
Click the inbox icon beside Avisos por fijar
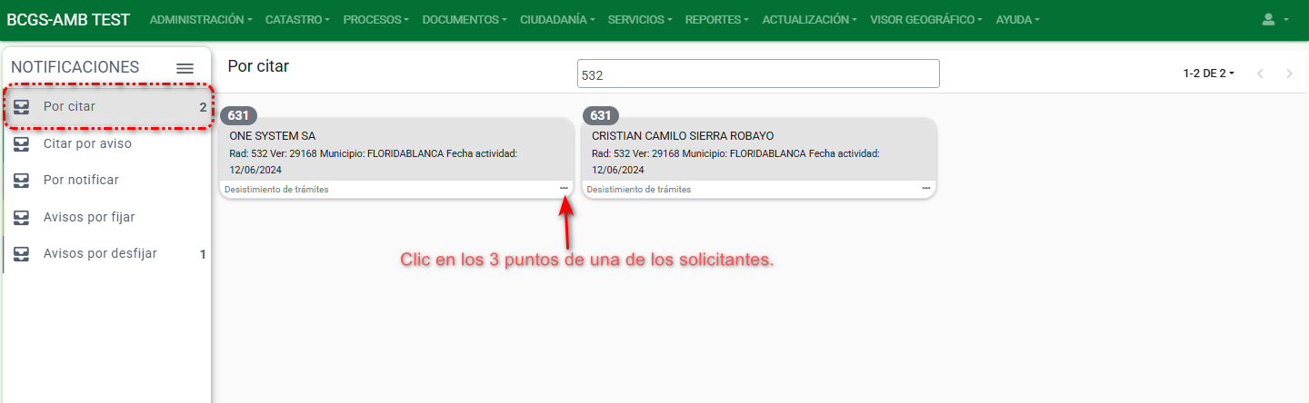click(x=22, y=218)
